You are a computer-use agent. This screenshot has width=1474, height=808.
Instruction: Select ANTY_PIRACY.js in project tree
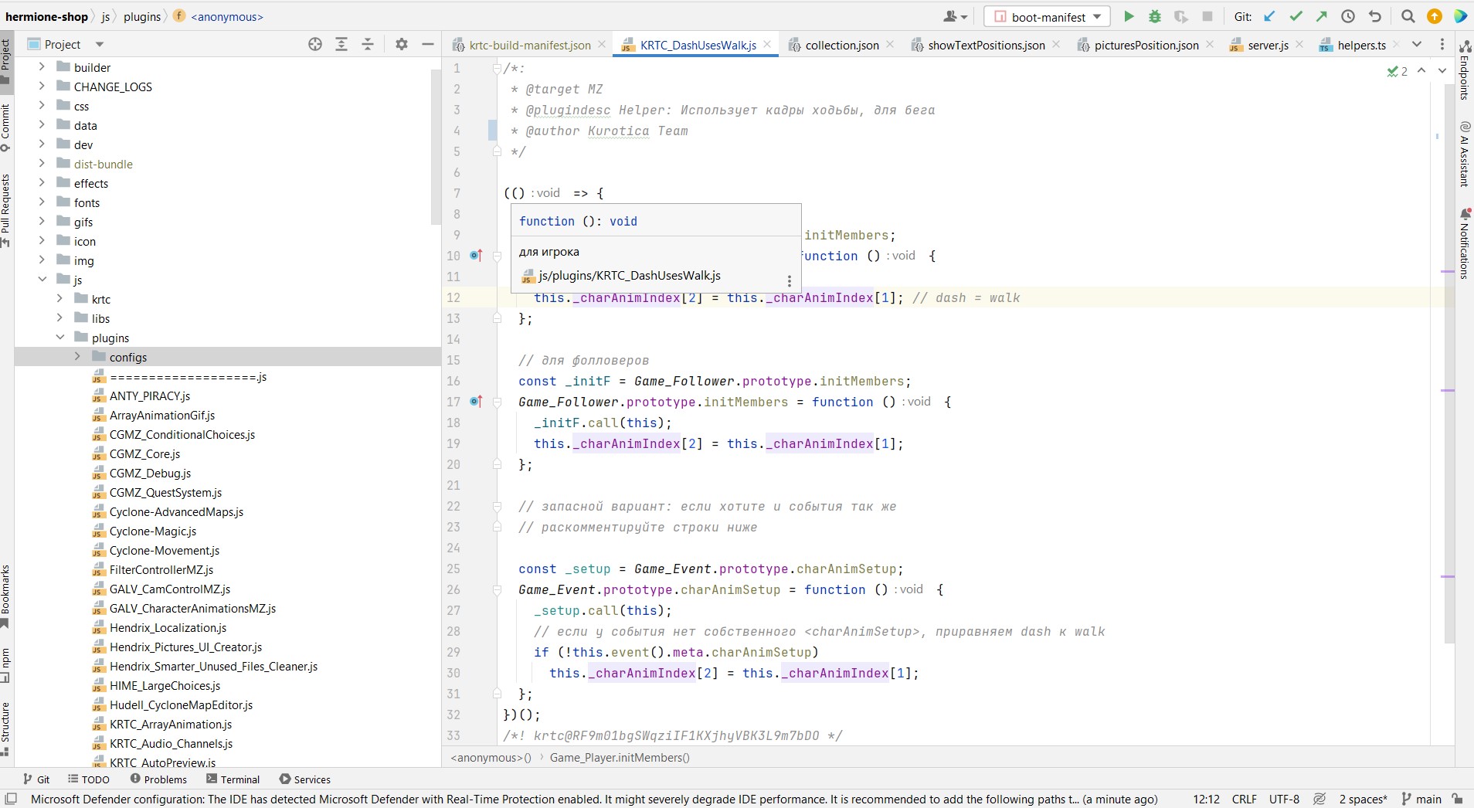coord(150,396)
